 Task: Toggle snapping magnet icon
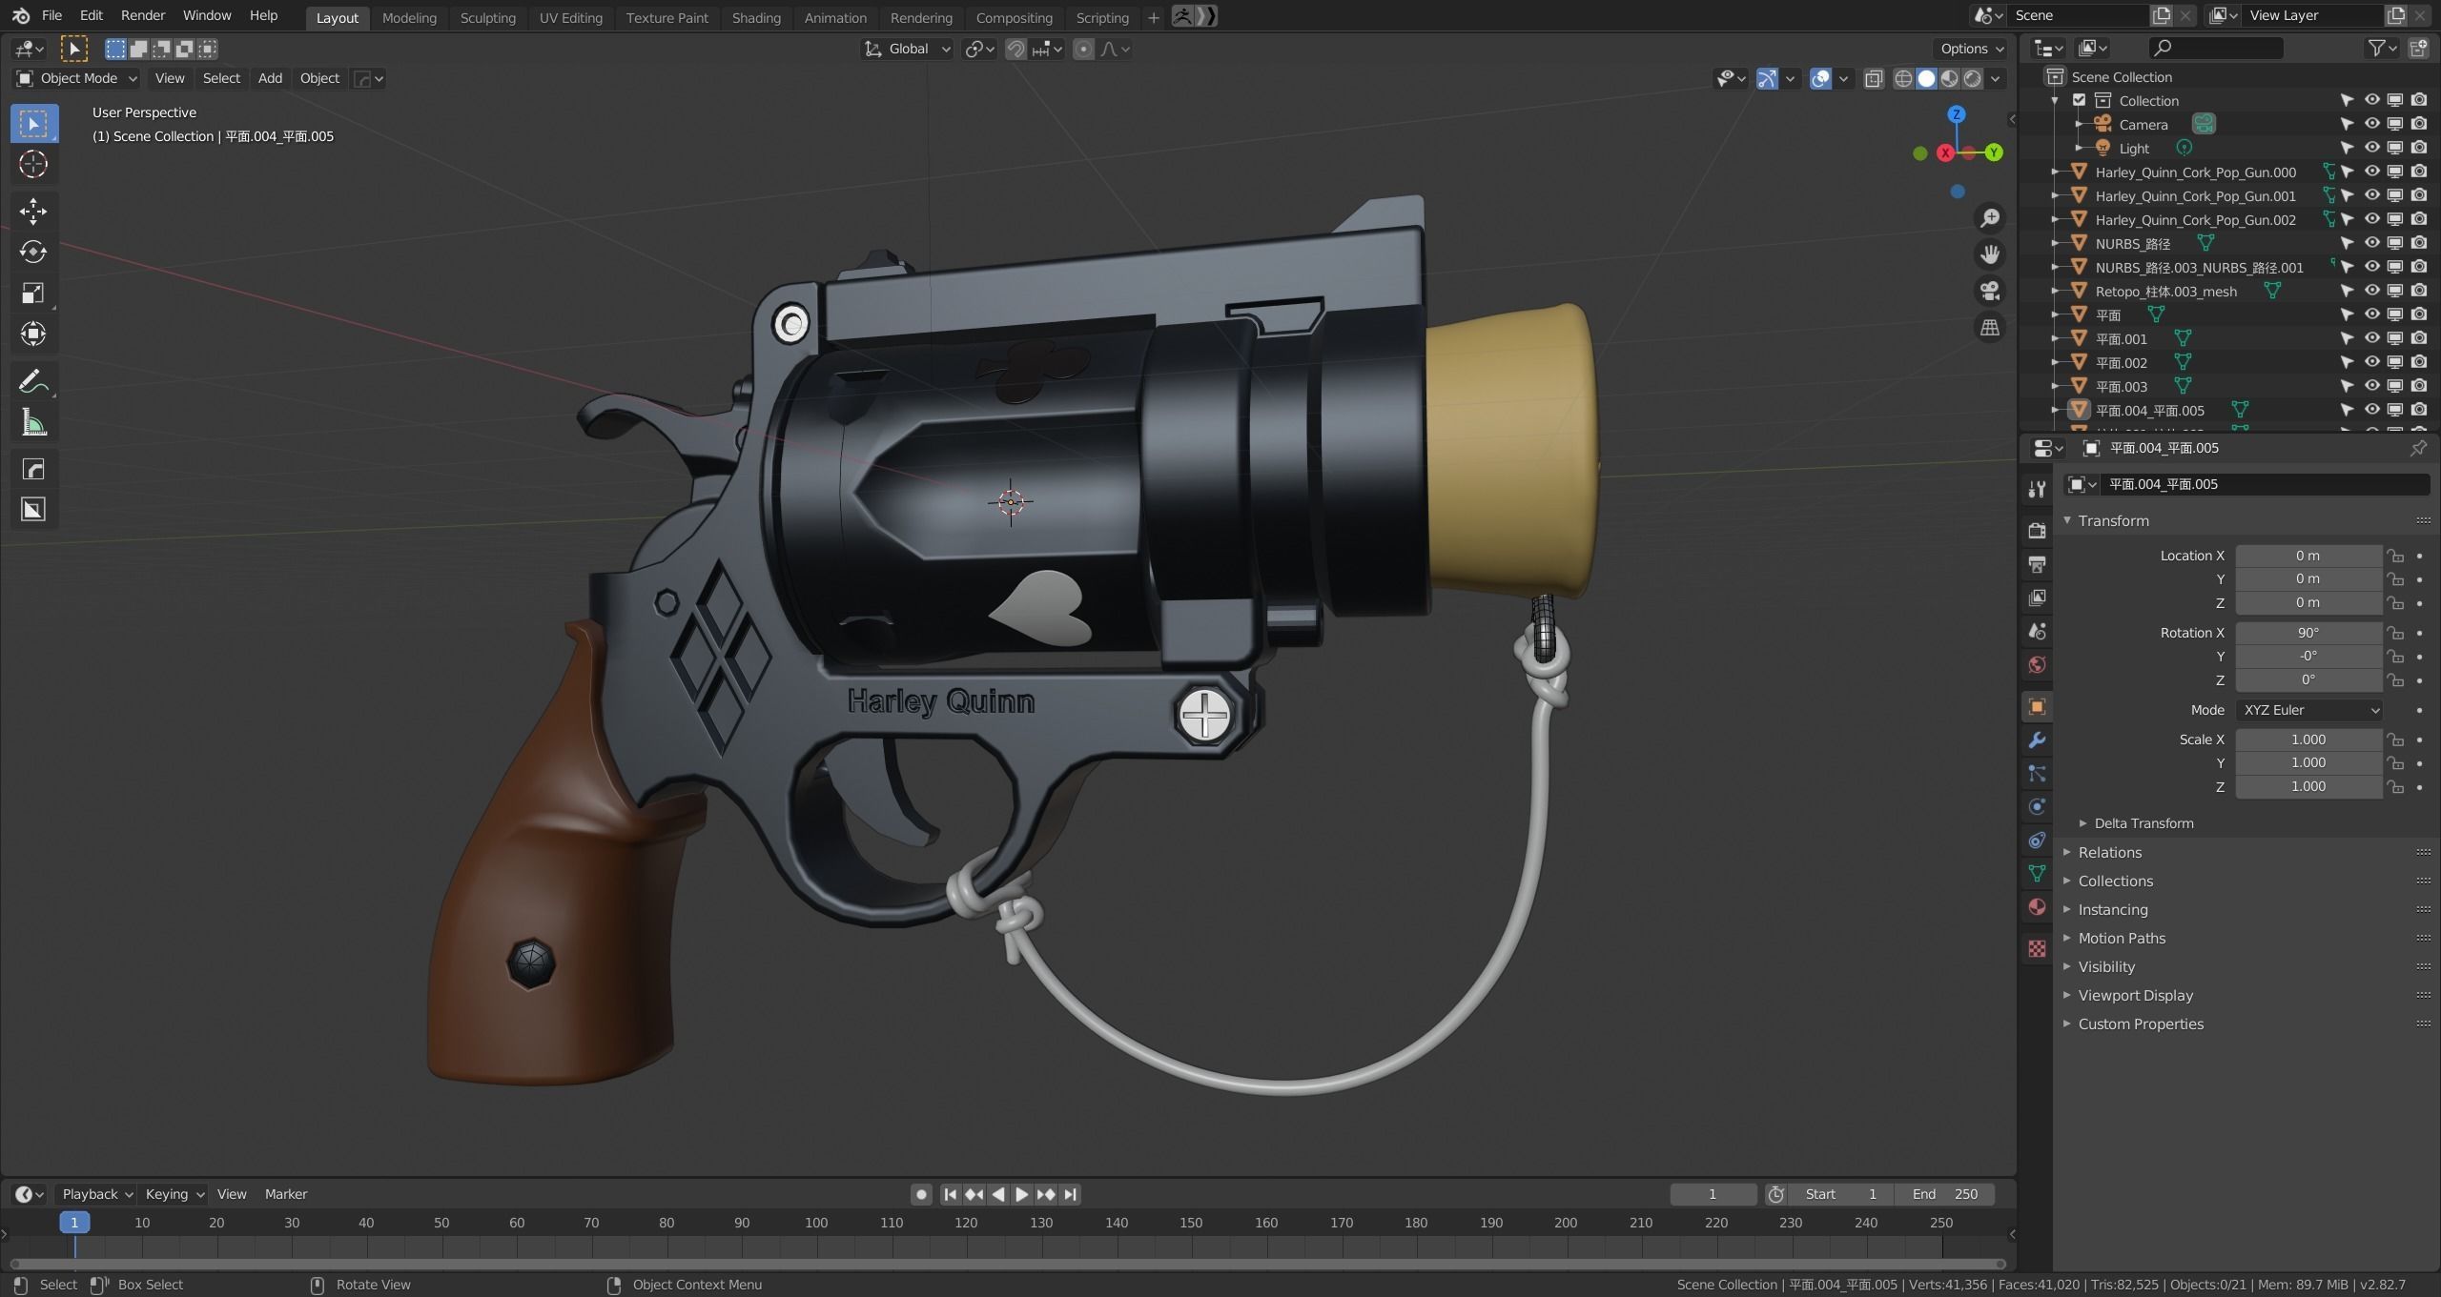click(1016, 49)
